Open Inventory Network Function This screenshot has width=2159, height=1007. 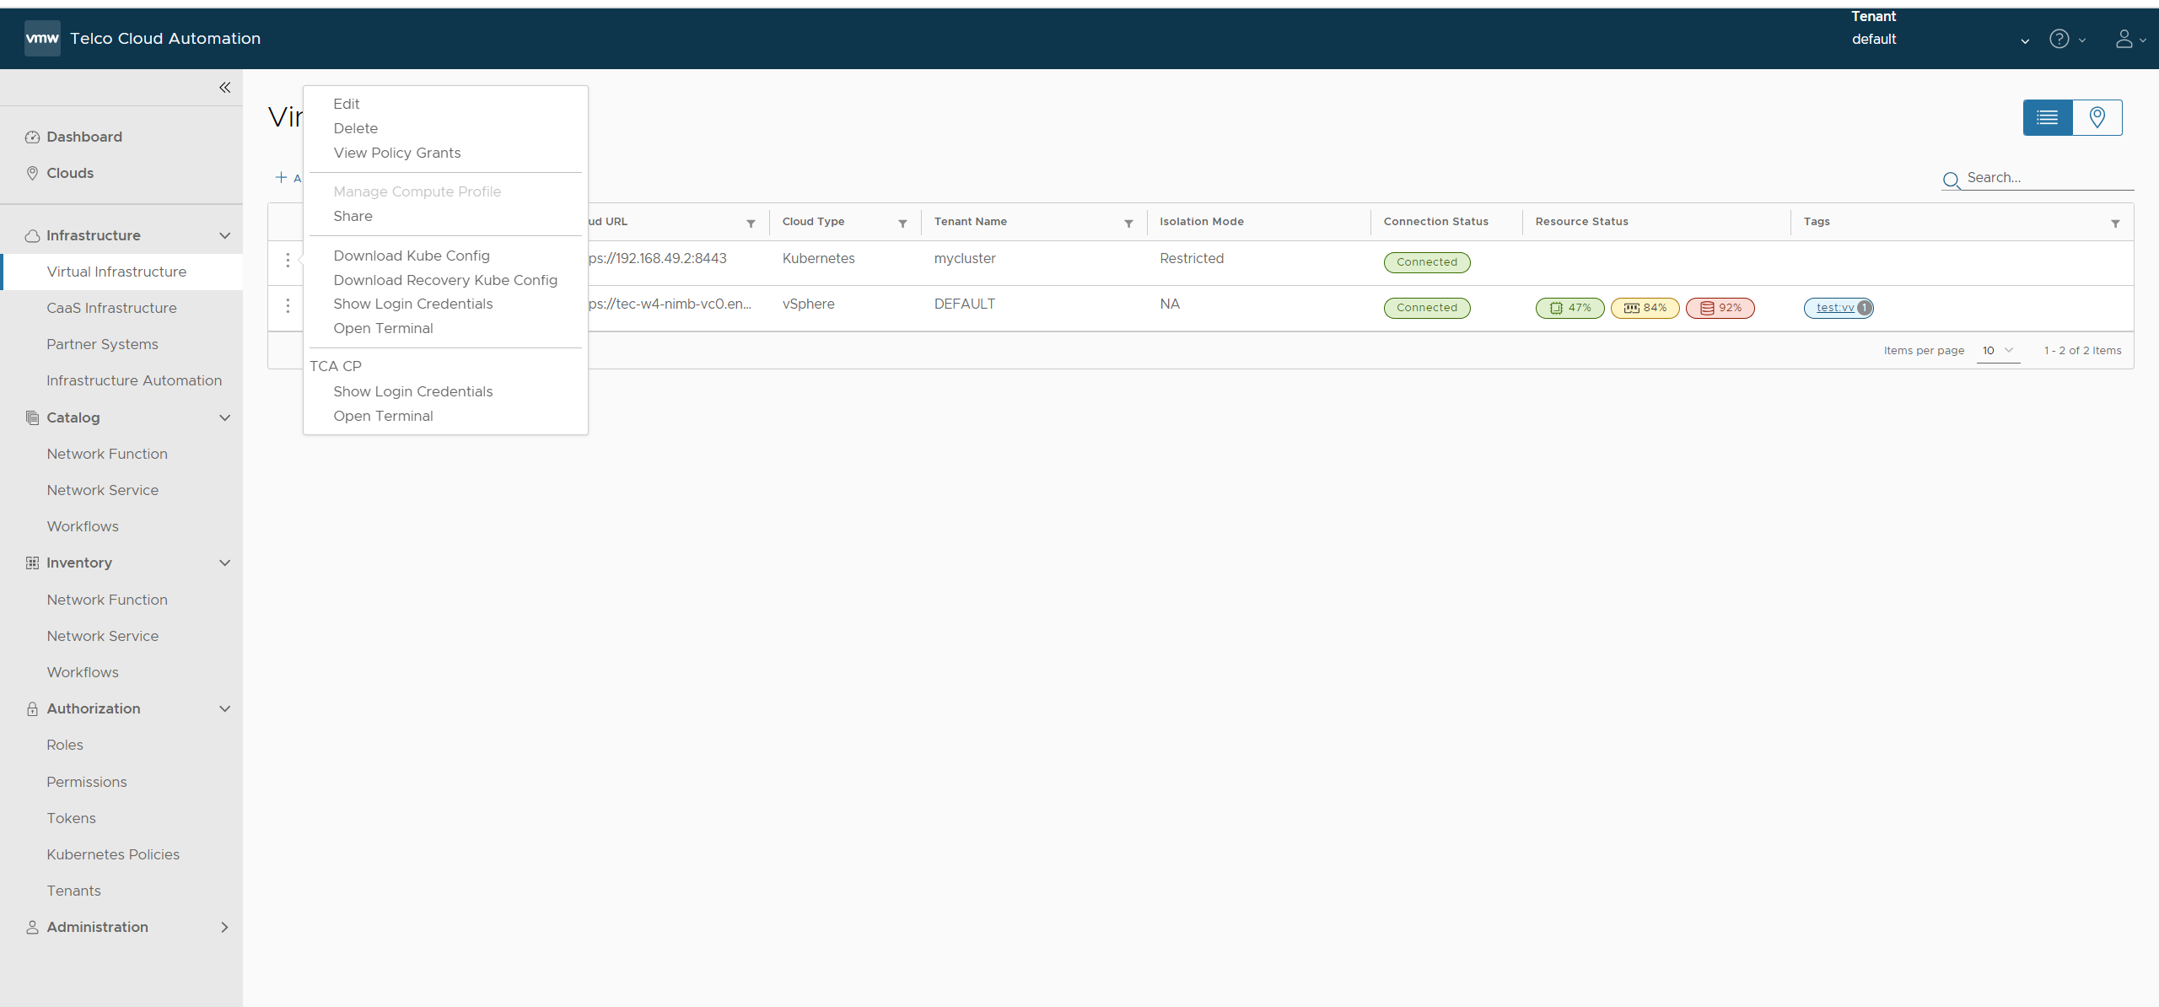[107, 600]
